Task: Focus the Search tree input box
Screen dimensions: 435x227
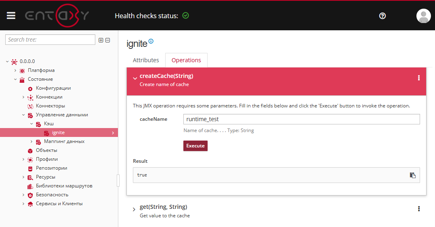Action: point(50,40)
